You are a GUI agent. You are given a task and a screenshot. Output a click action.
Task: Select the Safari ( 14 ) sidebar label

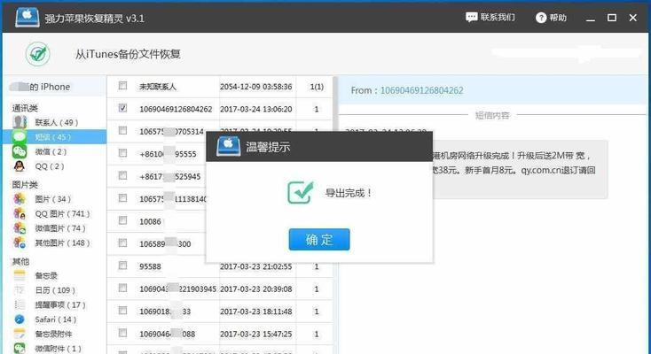pyautogui.click(x=56, y=319)
